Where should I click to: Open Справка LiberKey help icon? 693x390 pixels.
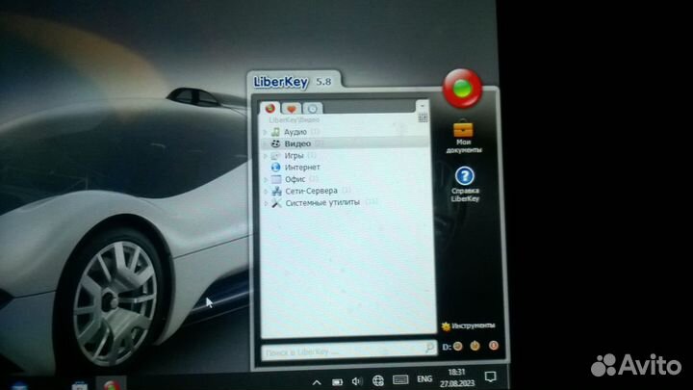[x=465, y=177]
